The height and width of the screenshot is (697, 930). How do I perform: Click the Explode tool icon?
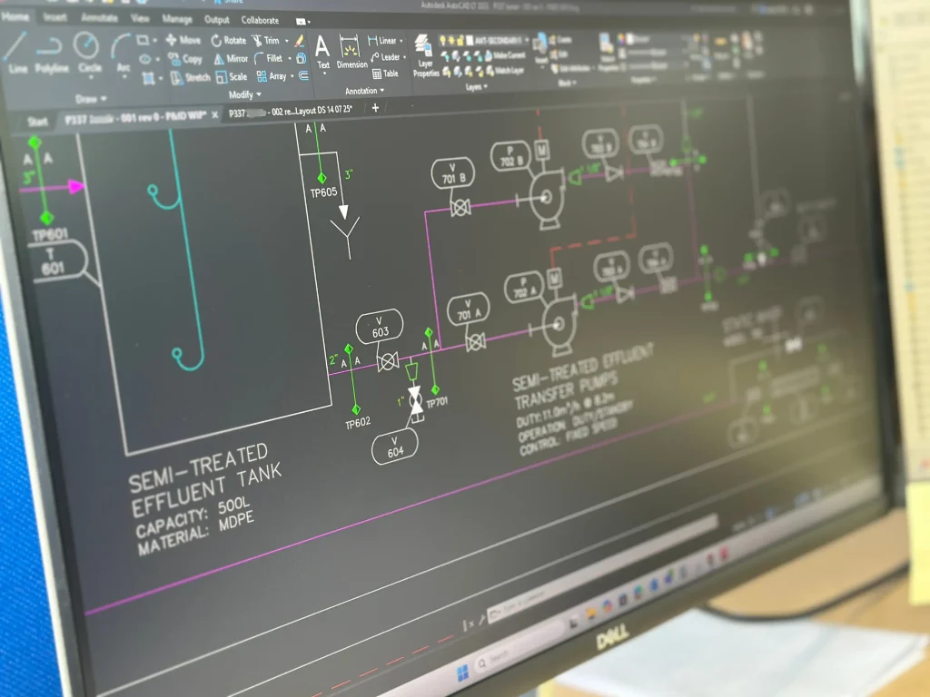[302, 58]
